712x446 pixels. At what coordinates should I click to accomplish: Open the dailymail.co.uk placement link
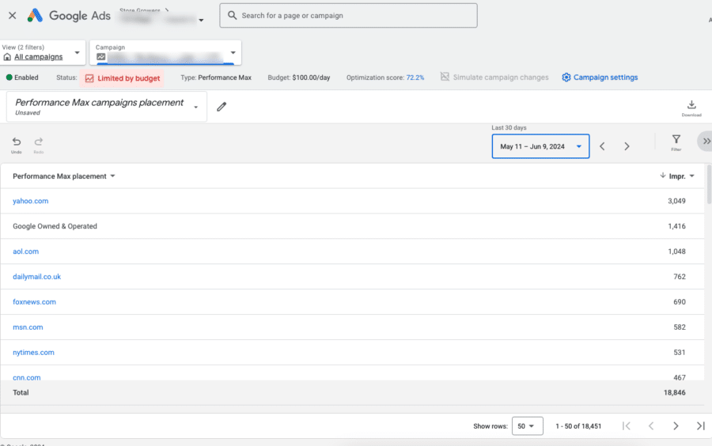36,276
